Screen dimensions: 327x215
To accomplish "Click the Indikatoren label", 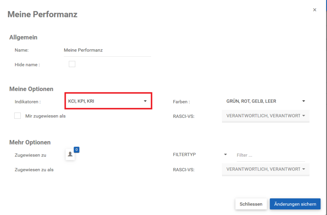I will coord(28,102).
